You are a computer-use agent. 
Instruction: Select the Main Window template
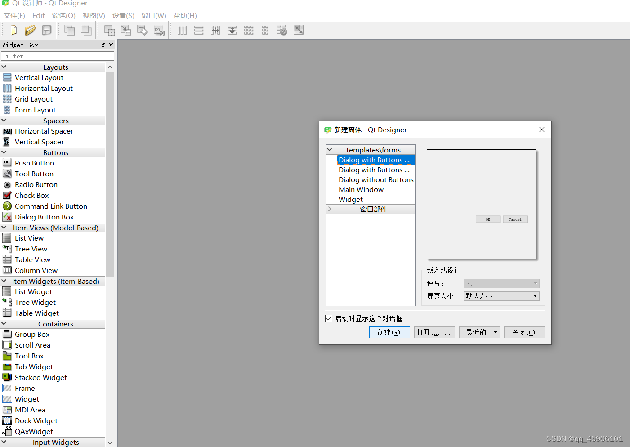click(361, 190)
